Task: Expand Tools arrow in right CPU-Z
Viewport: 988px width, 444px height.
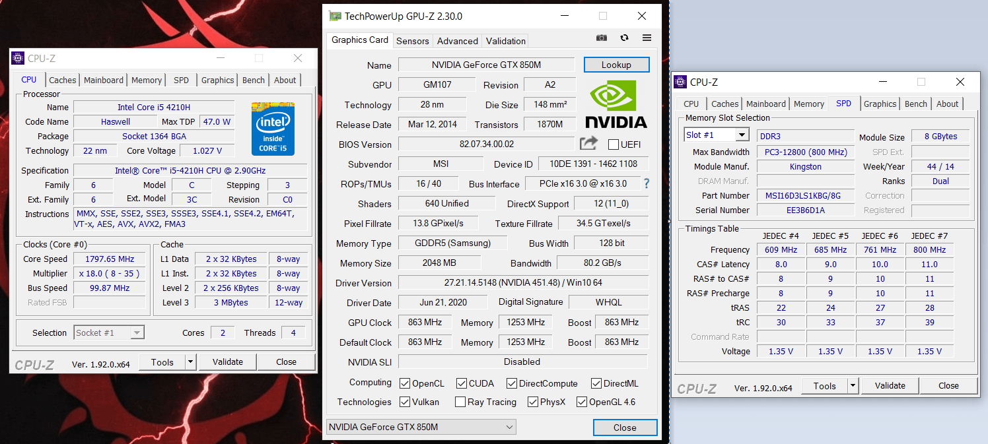Action: pyautogui.click(x=853, y=386)
